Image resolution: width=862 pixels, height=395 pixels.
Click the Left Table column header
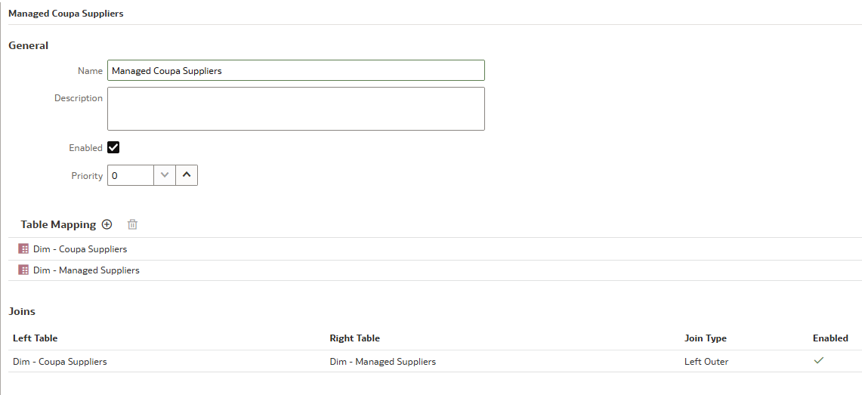point(36,338)
